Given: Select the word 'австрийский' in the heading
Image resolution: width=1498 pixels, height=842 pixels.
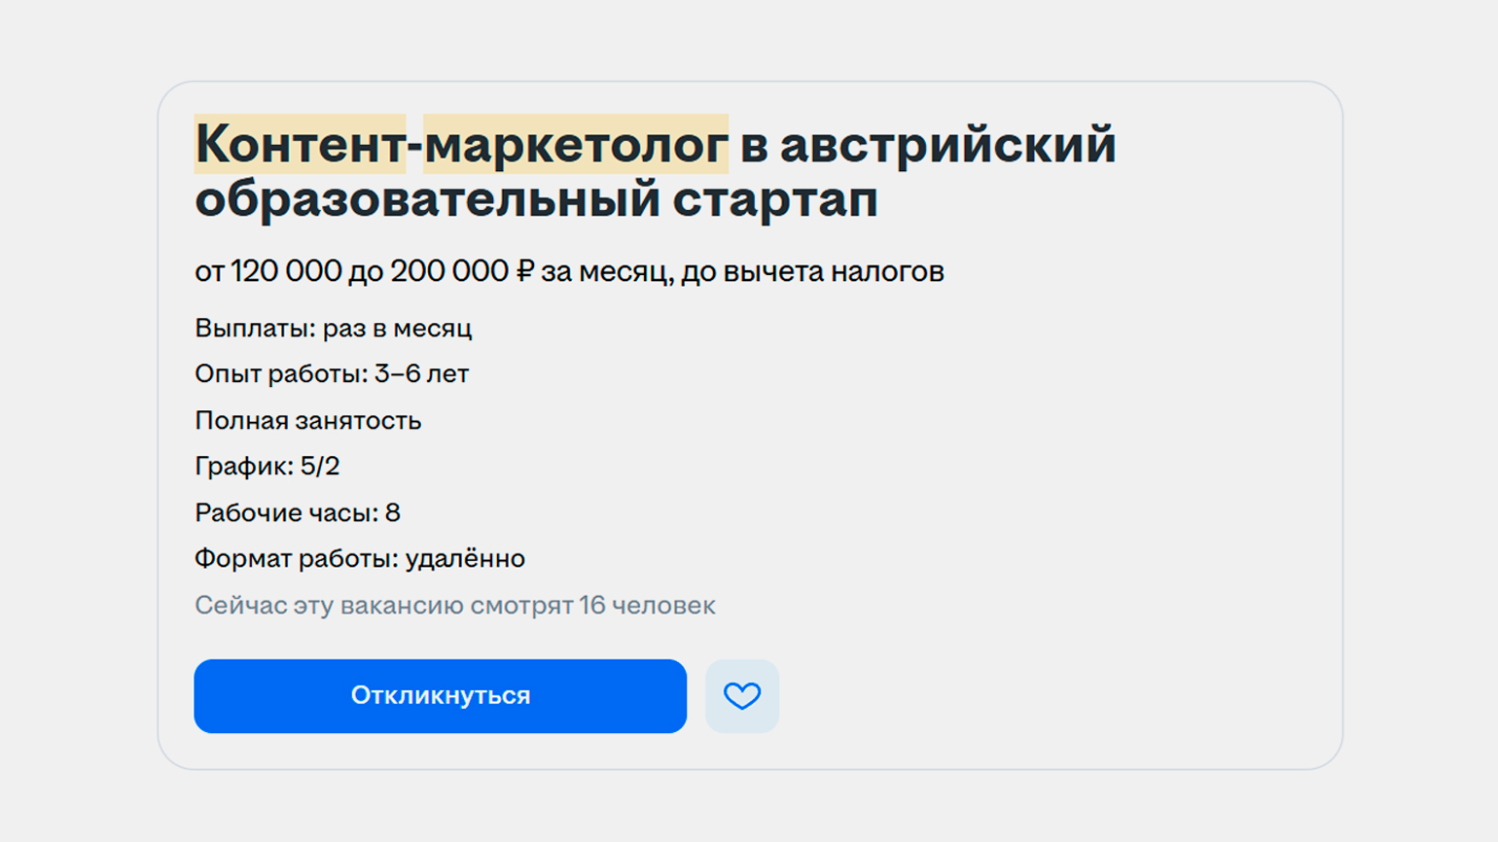Looking at the screenshot, I should pos(948,144).
